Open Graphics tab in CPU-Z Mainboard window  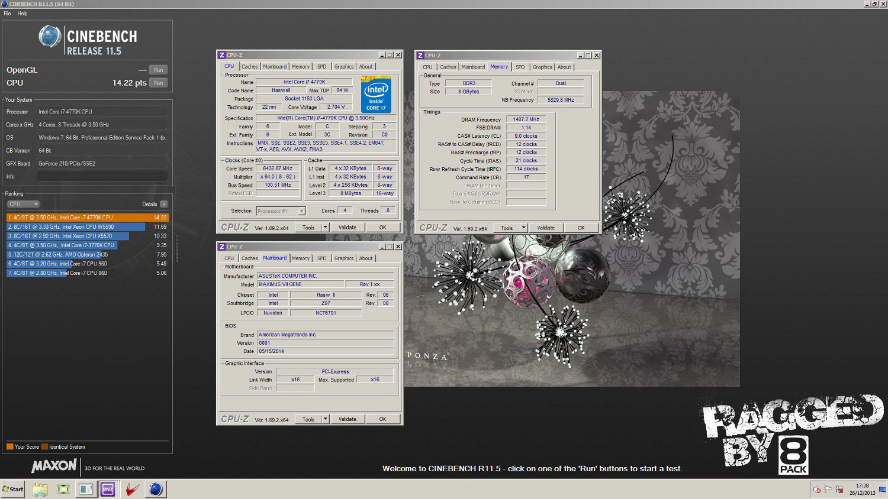[344, 258]
